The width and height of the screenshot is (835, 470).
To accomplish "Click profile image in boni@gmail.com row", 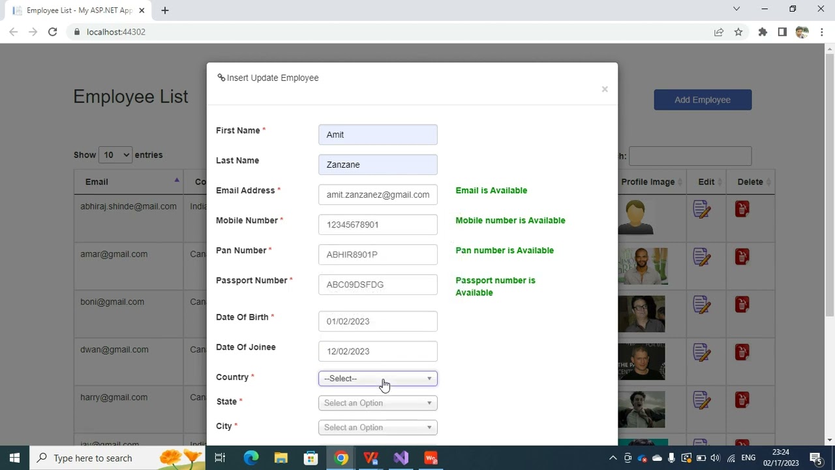I will [x=642, y=313].
